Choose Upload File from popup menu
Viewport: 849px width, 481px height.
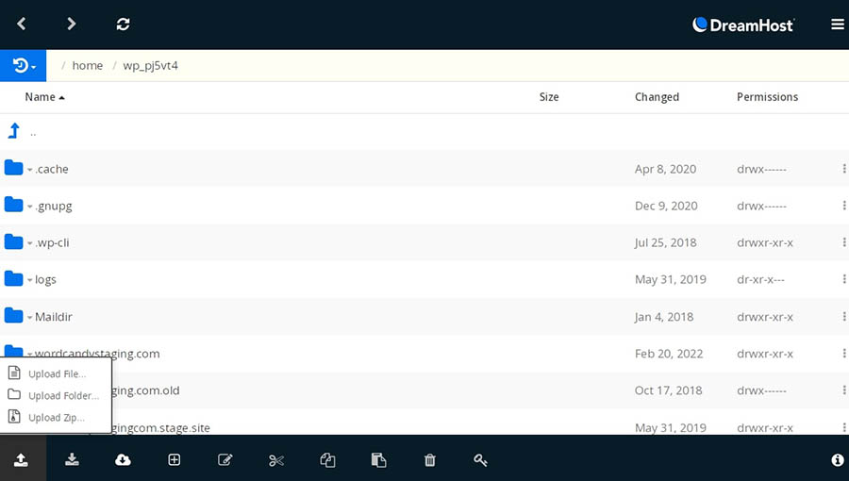click(x=57, y=373)
